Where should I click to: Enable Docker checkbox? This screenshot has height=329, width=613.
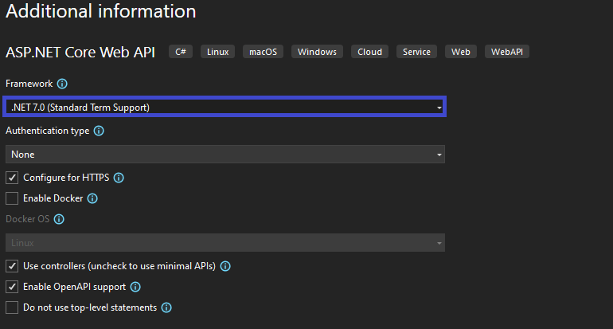pos(12,198)
